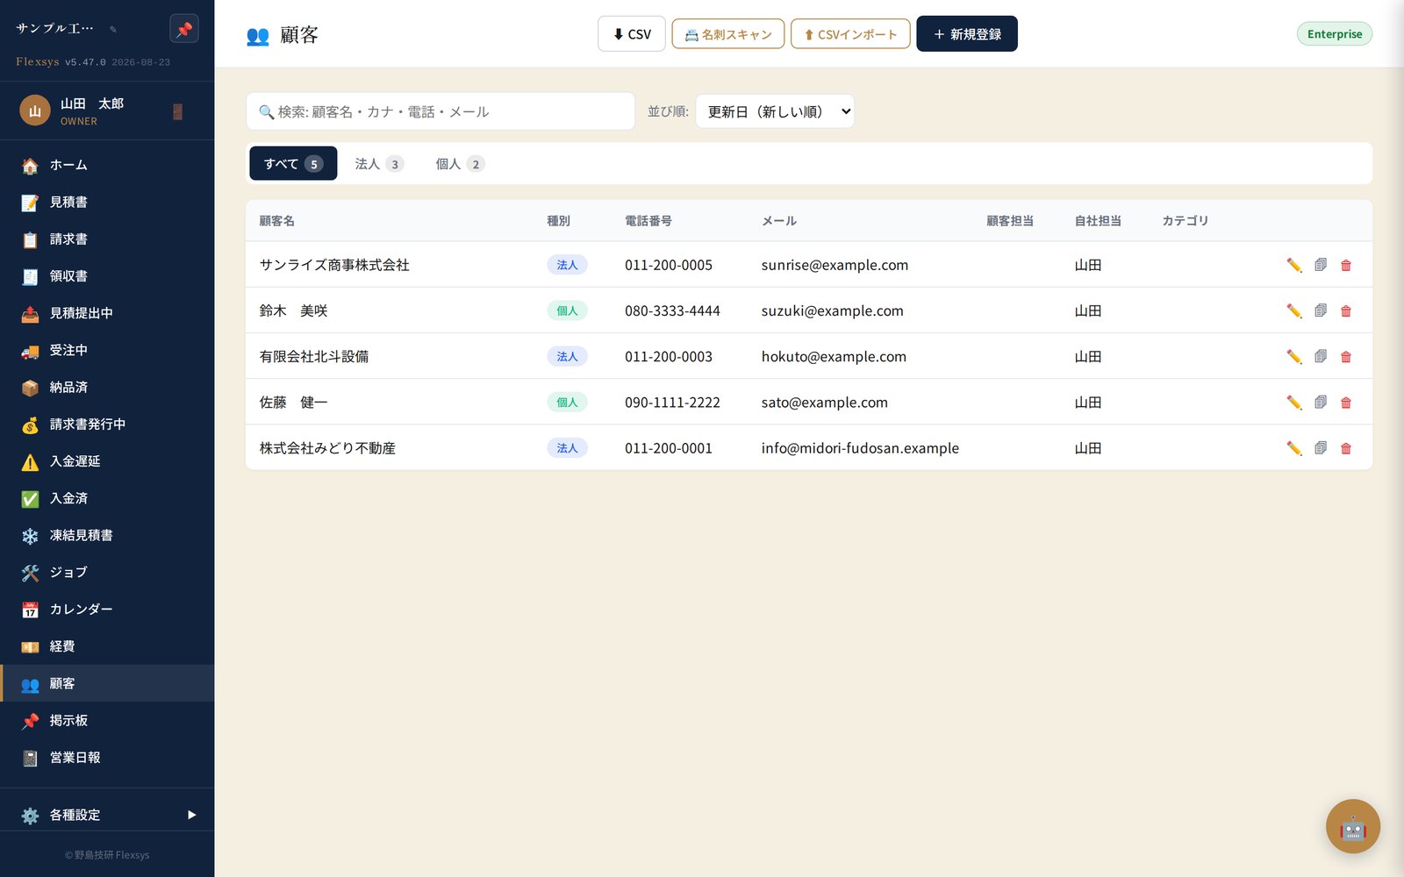
Task: Click the 自社担当 column header
Action: coord(1098,221)
